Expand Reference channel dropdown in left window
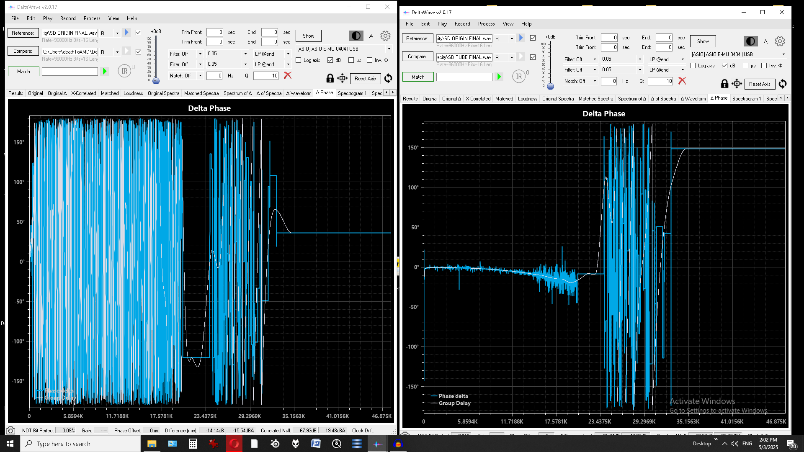 tap(117, 33)
